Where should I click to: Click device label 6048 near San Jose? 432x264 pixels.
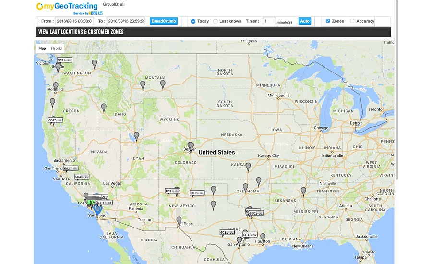pos(82,177)
